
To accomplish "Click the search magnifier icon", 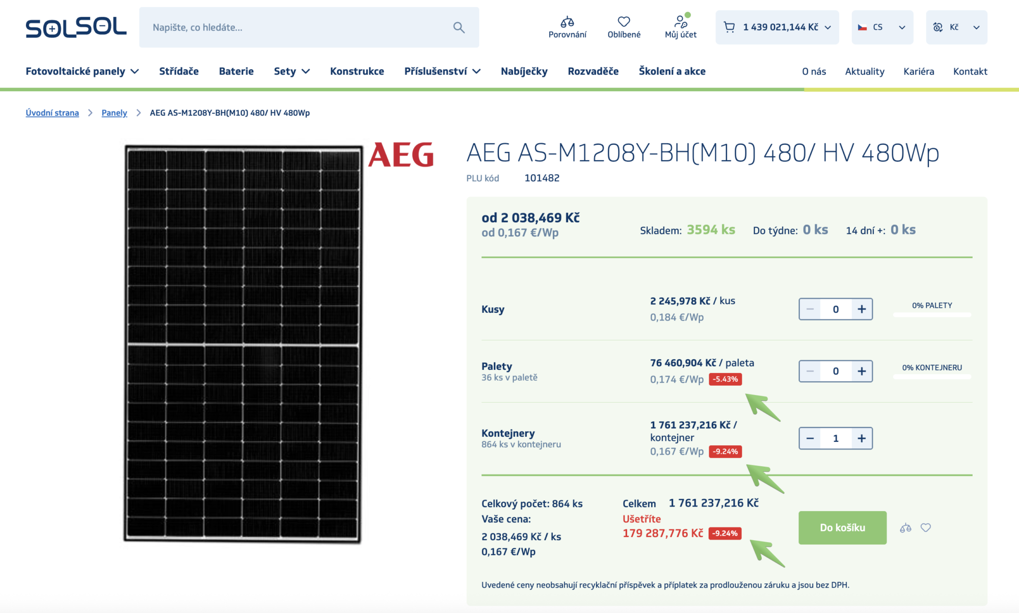I will pos(459,28).
